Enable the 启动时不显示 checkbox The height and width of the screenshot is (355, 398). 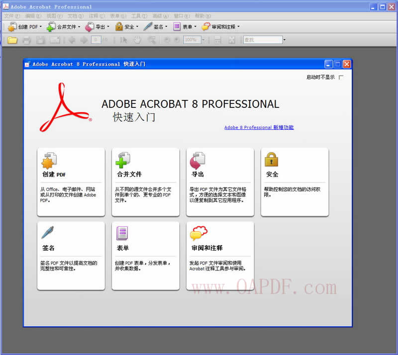[341, 78]
